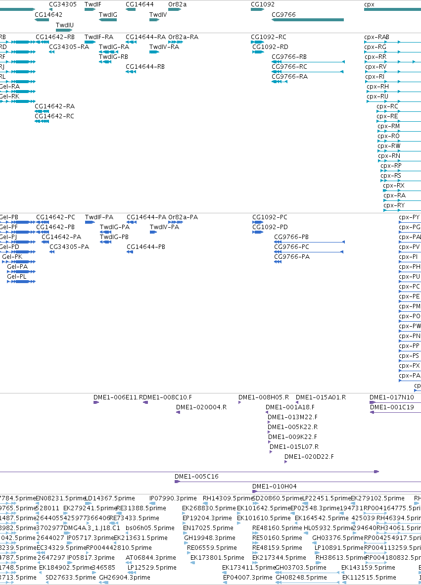The image size is (421, 585).
Task: Select the TwdlF-PA protein label
Action: coord(99,217)
